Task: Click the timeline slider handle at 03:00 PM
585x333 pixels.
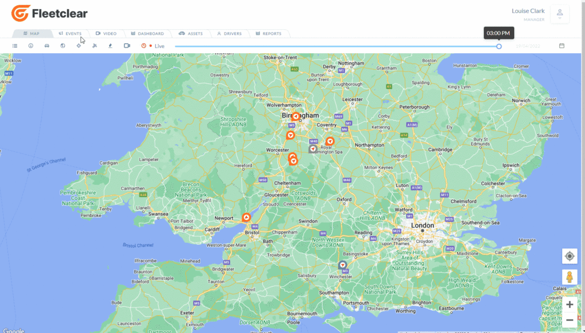Action: (x=499, y=46)
